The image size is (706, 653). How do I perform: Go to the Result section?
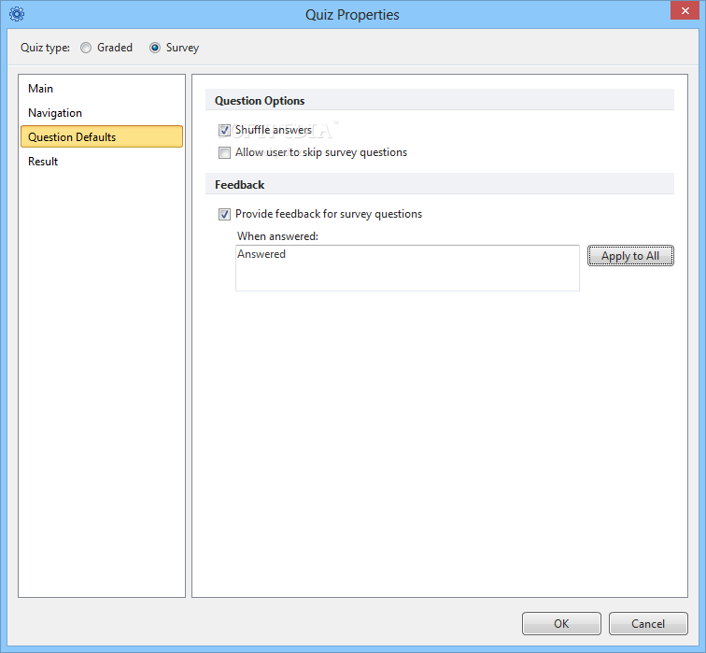coord(43,162)
